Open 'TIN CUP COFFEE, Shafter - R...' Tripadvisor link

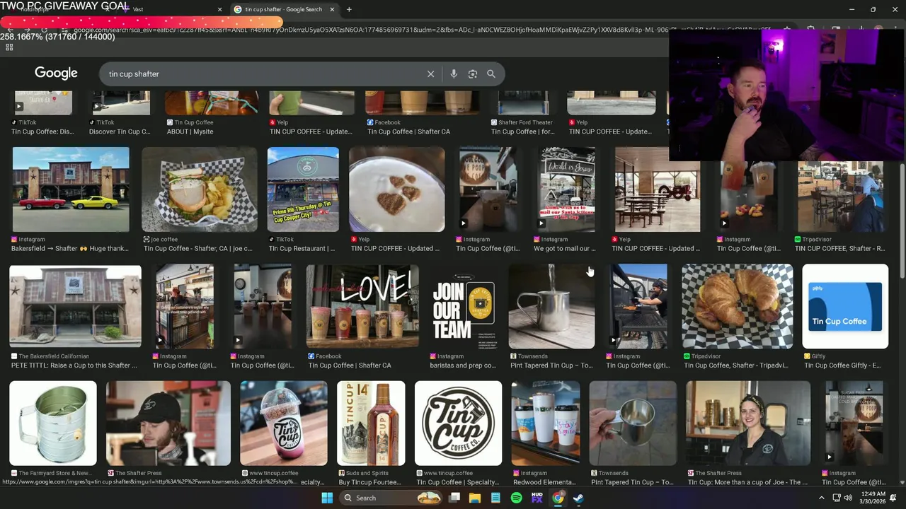[839, 249]
